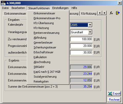The width and height of the screenshot is (123, 104).
Task: Click 'Summe der Einkommensteuer (pos 2 + 3)' label
Action: tap(33, 87)
